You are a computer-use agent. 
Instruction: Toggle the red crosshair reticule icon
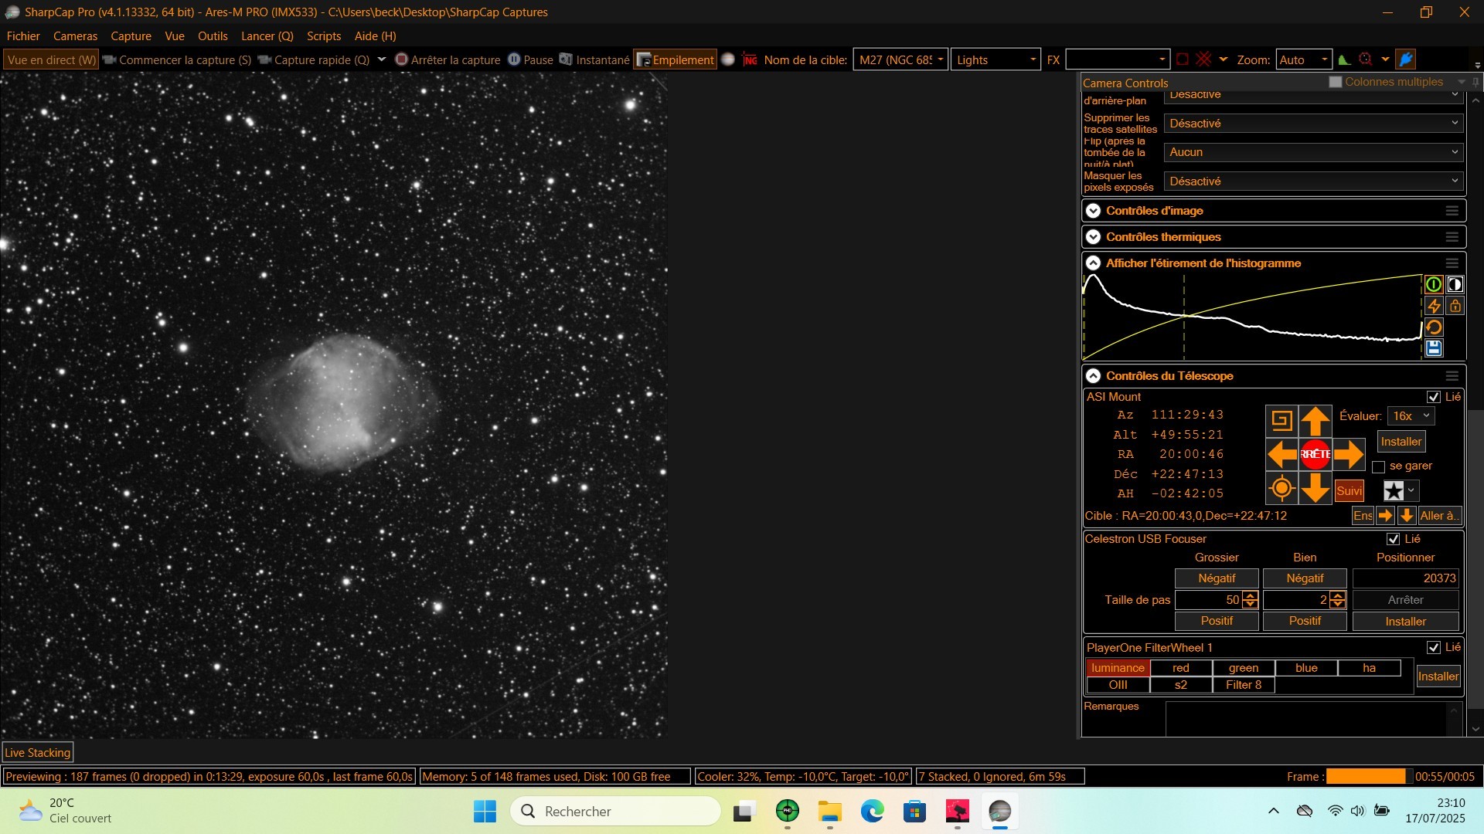[x=1203, y=59]
